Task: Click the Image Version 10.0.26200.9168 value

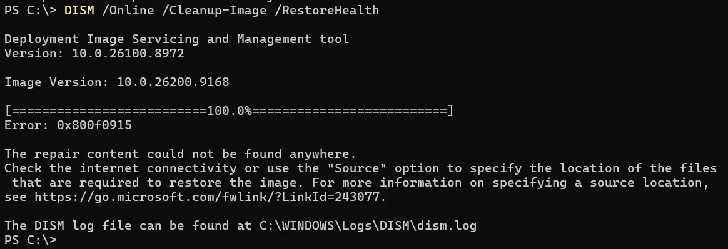Action: pyautogui.click(x=173, y=82)
